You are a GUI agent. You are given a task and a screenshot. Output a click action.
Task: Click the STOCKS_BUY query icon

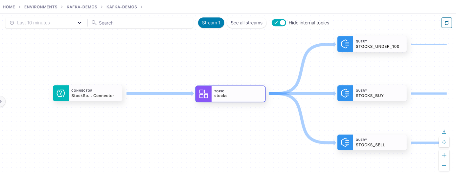click(345, 93)
